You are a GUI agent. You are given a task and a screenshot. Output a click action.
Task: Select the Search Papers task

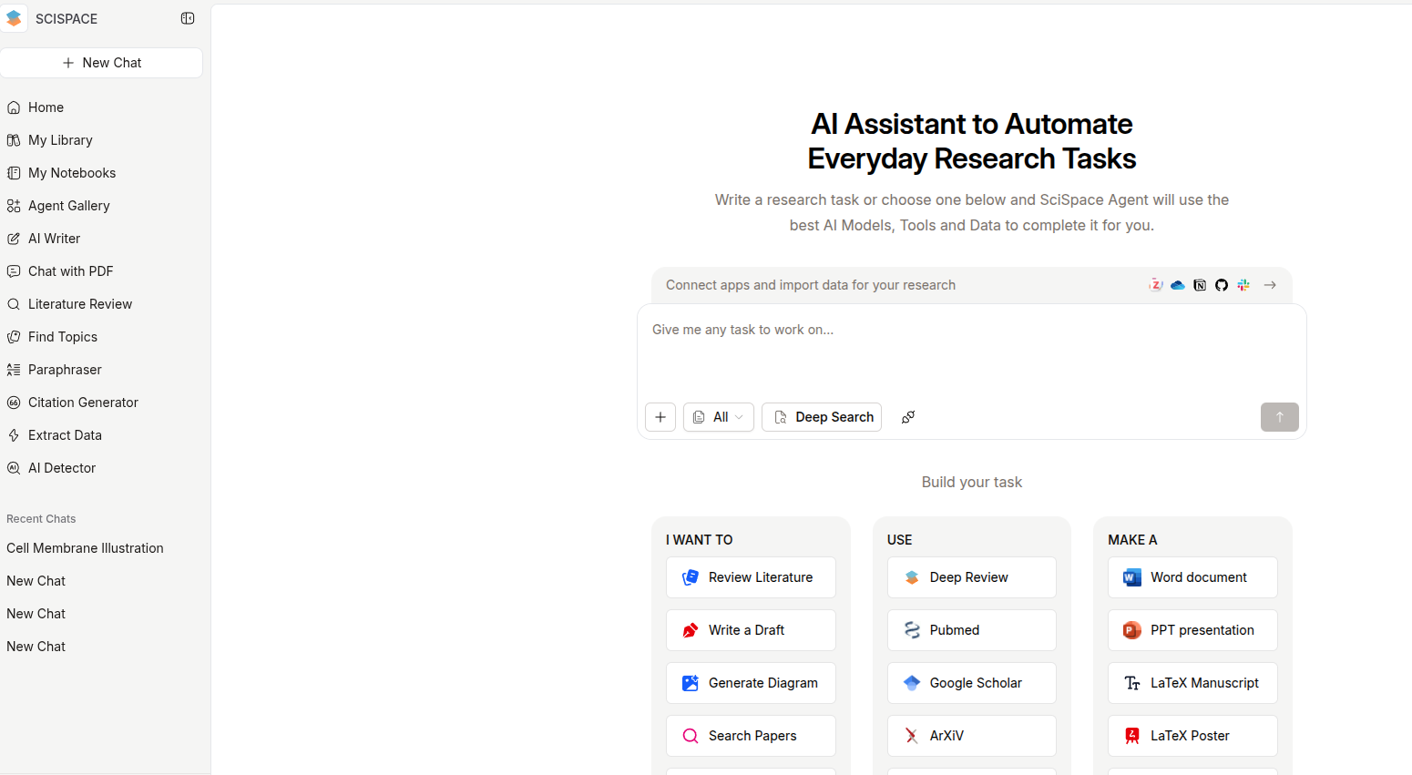[x=751, y=736]
